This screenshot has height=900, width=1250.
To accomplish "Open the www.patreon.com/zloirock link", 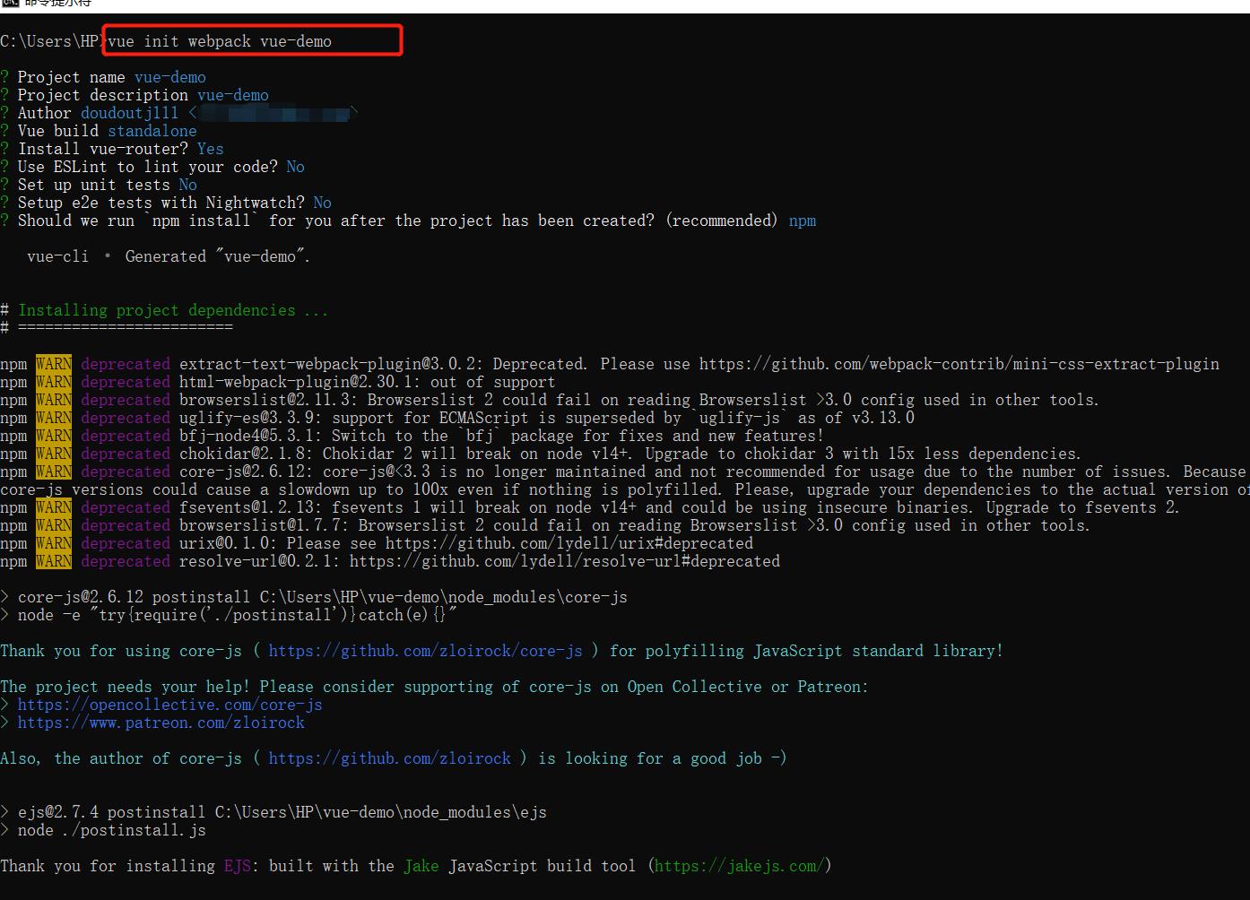I will coord(161,723).
